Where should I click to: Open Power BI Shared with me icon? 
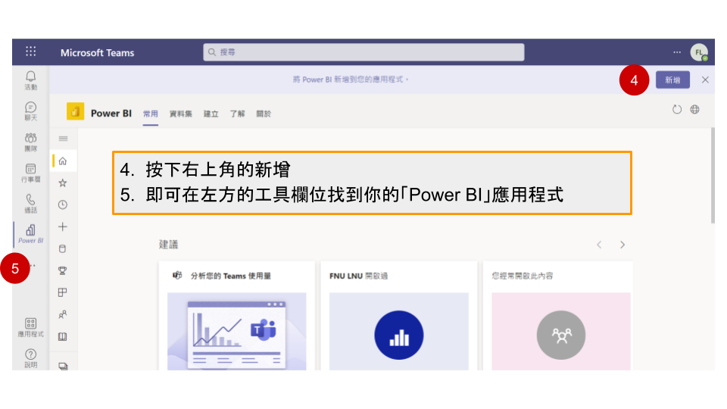(63, 314)
